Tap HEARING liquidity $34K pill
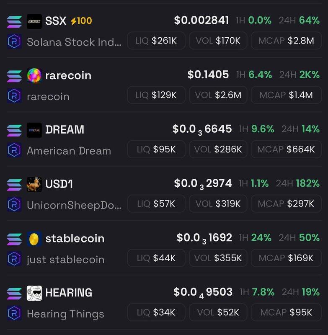 click(x=156, y=312)
